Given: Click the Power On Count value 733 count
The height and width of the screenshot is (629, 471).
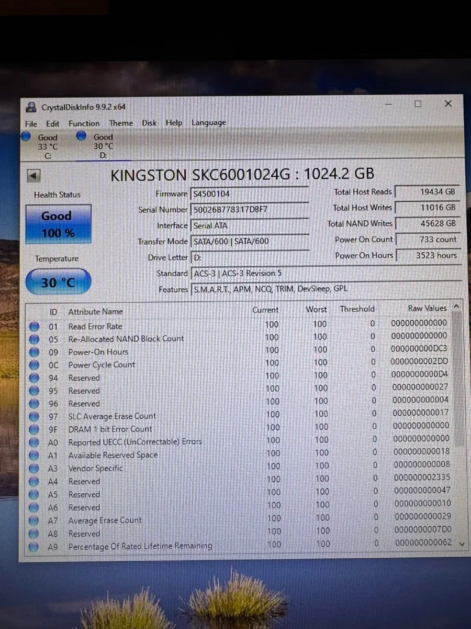Looking at the screenshot, I should 428,239.
